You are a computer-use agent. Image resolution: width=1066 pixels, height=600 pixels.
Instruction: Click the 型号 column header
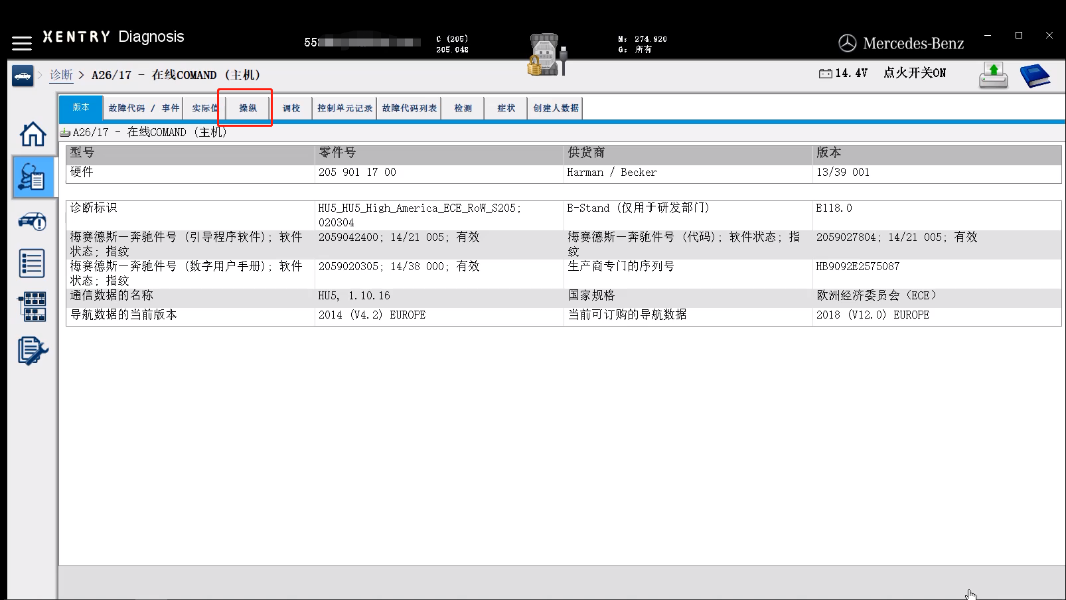pyautogui.click(x=190, y=153)
